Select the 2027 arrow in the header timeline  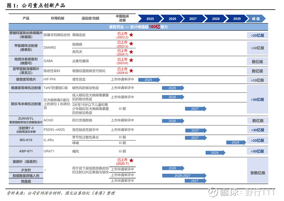coord(193,19)
